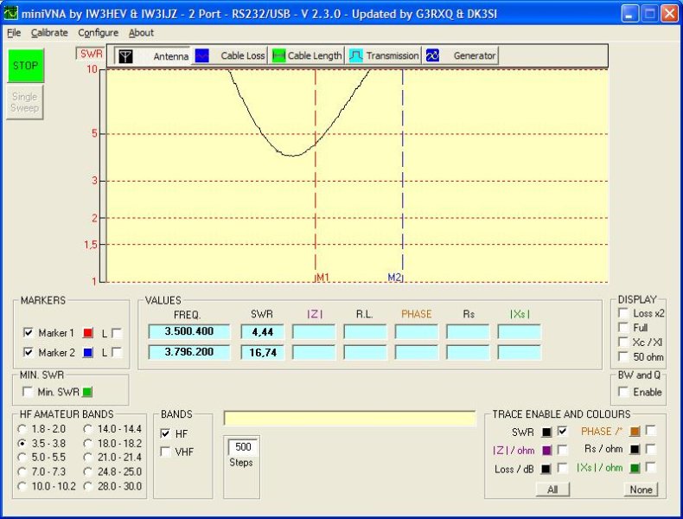Switch to the Antenna tab

point(152,55)
